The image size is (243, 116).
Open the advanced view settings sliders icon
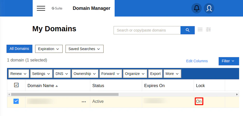point(209,29)
